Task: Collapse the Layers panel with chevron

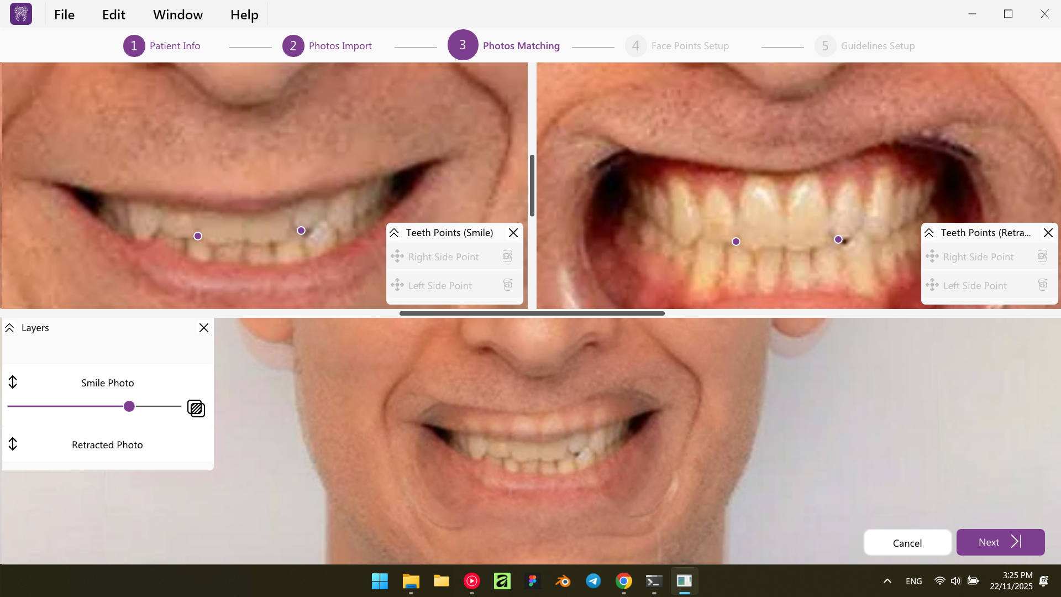Action: tap(9, 328)
